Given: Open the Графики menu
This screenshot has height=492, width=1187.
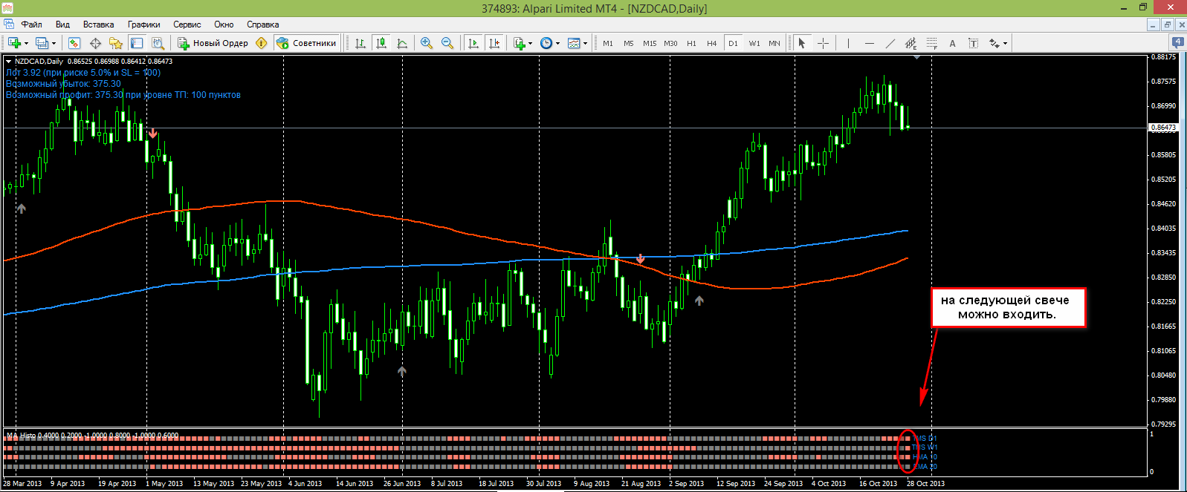Looking at the screenshot, I should [143, 24].
